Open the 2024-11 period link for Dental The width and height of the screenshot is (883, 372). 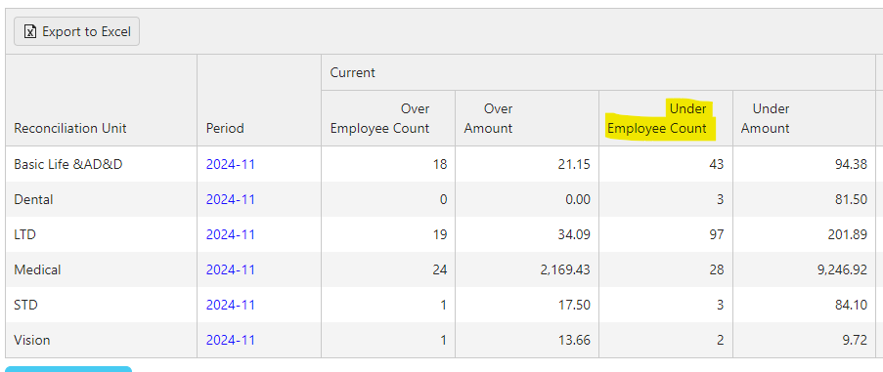pos(231,199)
